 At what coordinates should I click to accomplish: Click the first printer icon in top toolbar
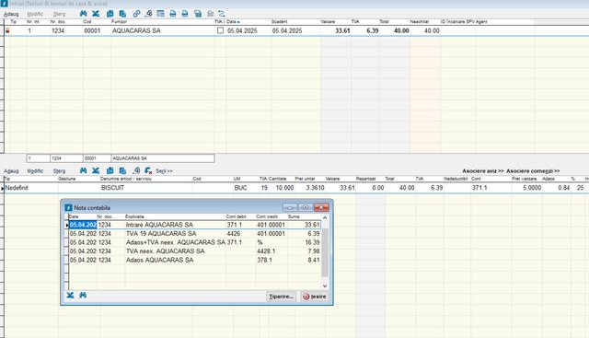(173, 14)
